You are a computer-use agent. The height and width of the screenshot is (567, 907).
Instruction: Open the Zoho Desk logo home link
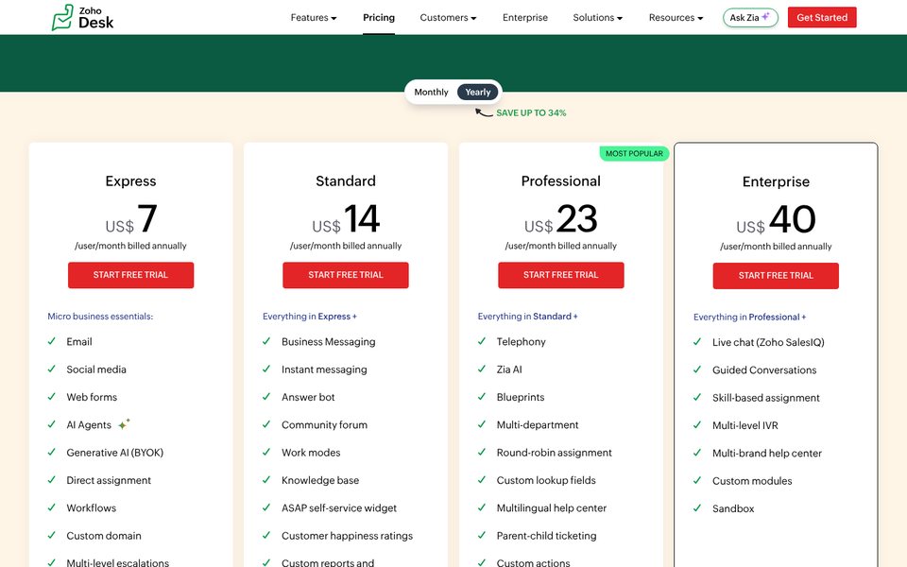tap(82, 17)
